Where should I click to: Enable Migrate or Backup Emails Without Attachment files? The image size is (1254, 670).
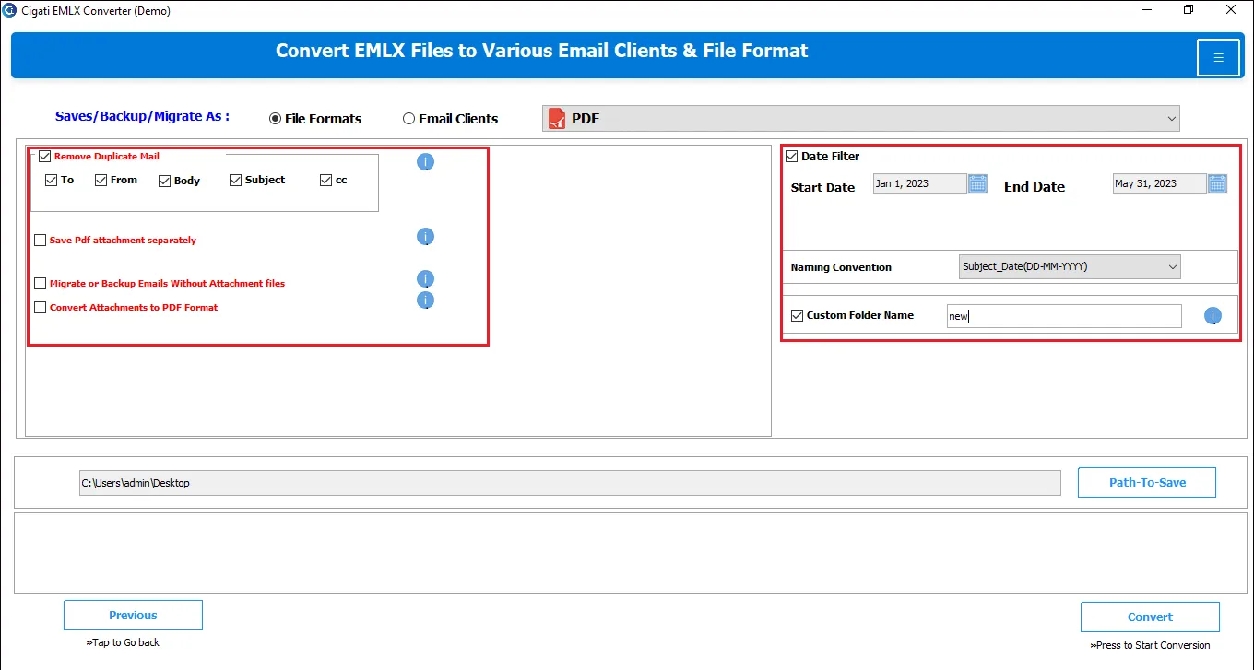[40, 284]
